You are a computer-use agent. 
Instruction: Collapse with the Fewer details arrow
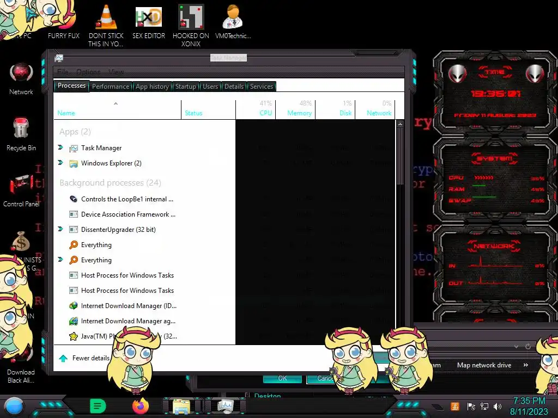[x=63, y=358]
